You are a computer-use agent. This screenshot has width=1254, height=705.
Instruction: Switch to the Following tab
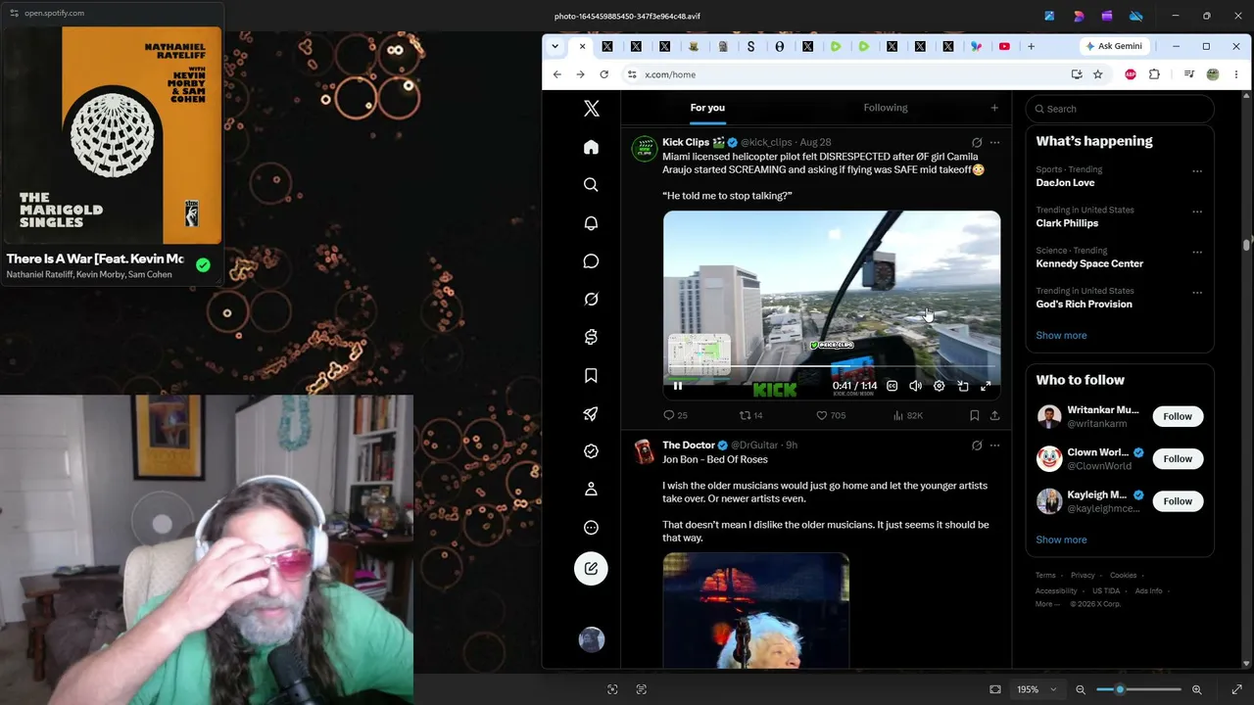click(x=886, y=108)
